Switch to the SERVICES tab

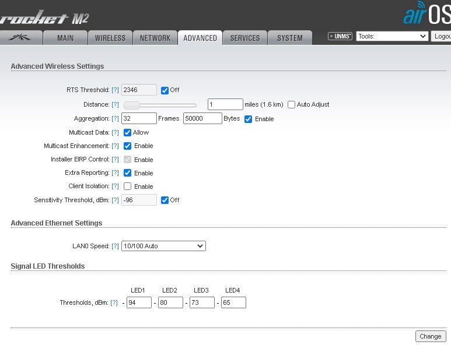click(245, 38)
